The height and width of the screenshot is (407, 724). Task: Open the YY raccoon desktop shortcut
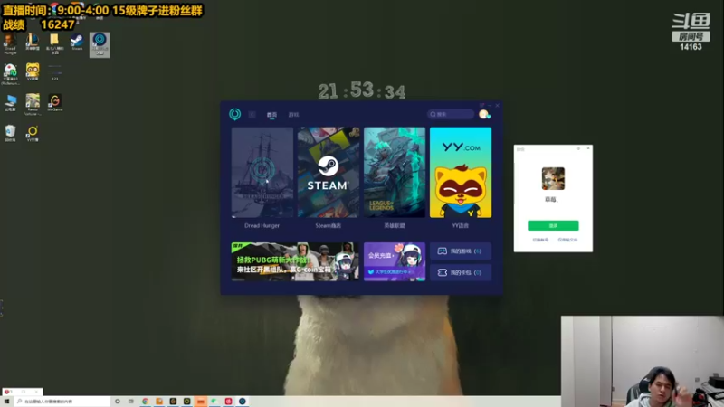pos(33,72)
